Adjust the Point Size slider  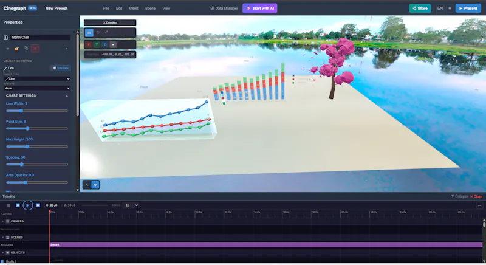[x=37, y=129]
